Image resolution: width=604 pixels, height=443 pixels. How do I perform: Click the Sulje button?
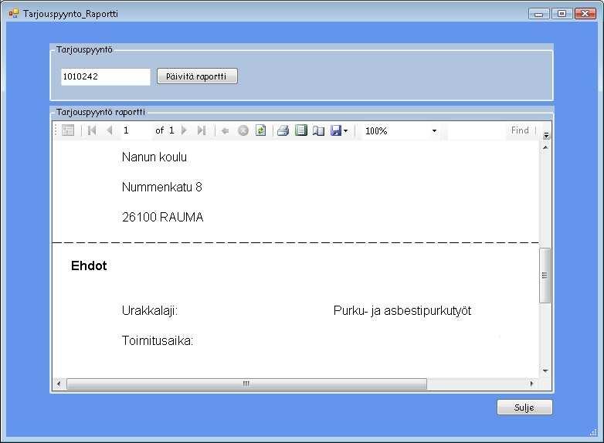coord(524,407)
